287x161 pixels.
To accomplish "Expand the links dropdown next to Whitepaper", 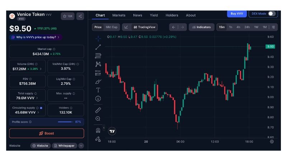I will coord(81,146).
